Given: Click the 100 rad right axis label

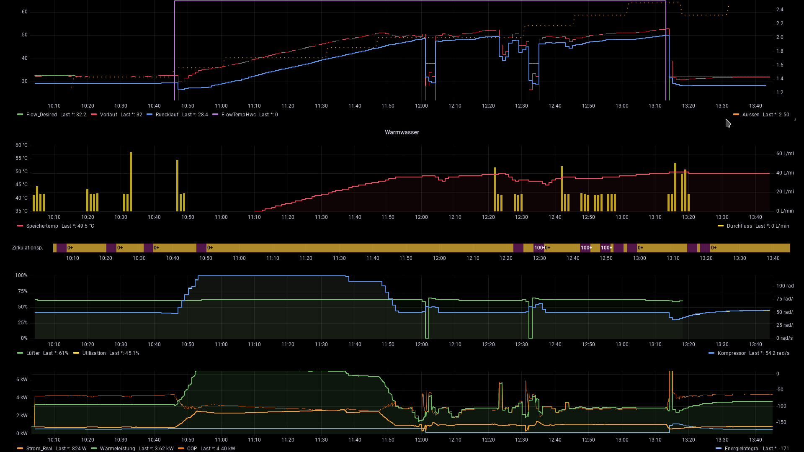Looking at the screenshot, I should (x=785, y=286).
